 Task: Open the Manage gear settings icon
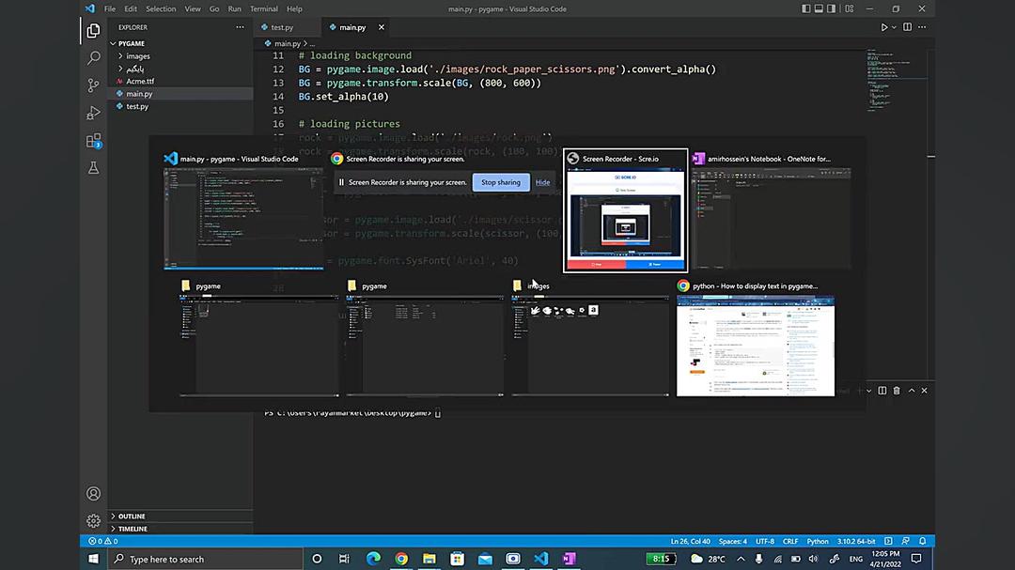pyautogui.click(x=93, y=520)
